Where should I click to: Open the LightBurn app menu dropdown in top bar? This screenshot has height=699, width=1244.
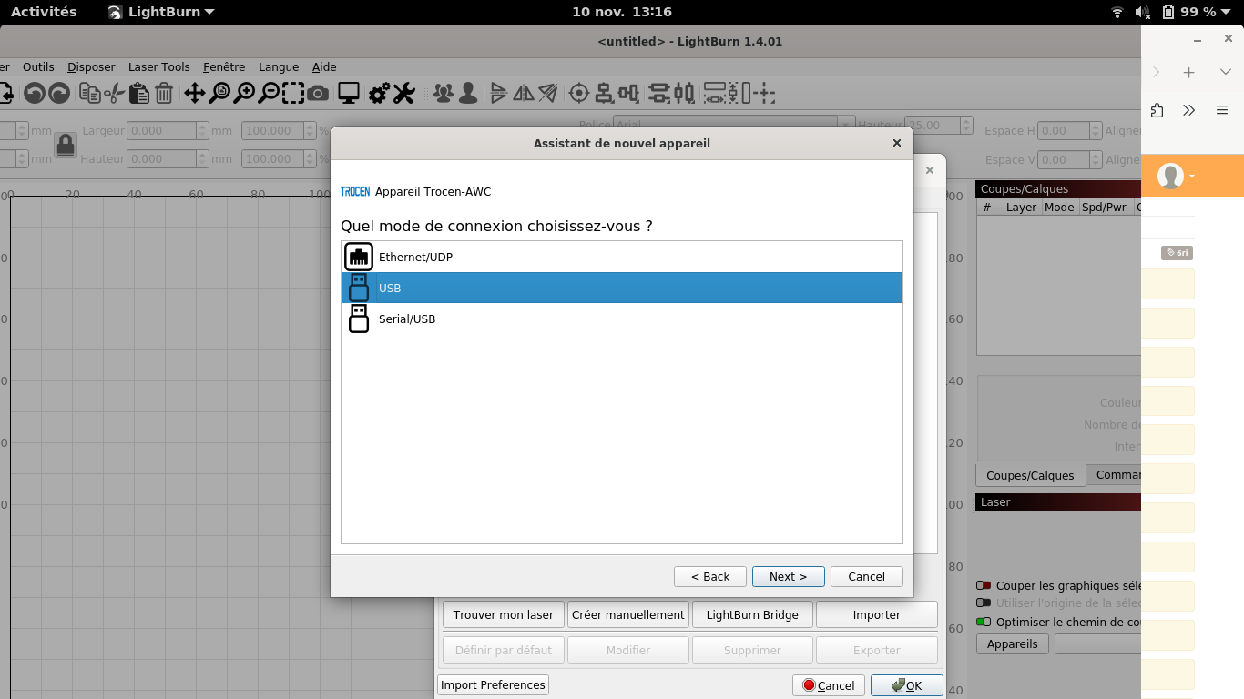[x=160, y=12]
